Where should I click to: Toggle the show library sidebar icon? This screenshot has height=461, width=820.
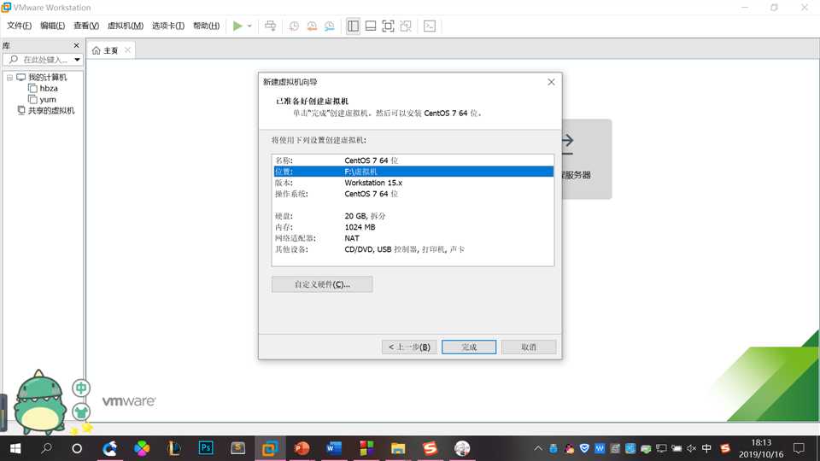353,26
